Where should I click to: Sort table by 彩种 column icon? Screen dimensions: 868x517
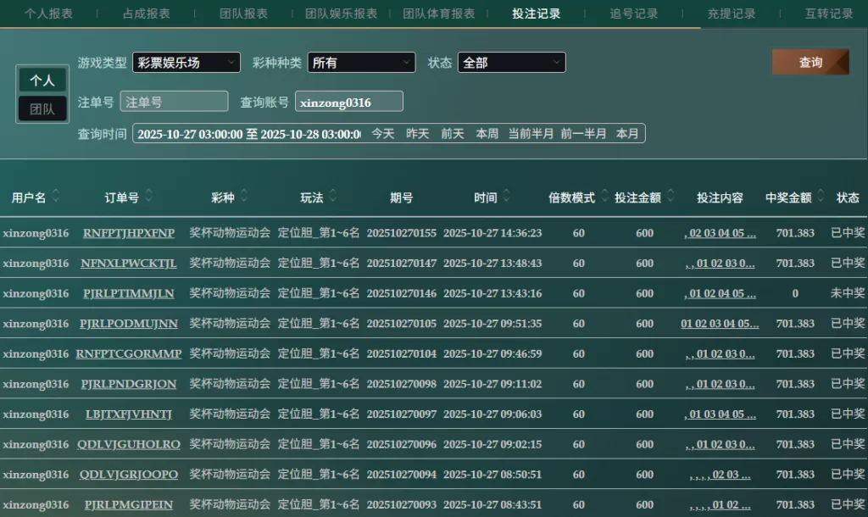[x=244, y=197]
